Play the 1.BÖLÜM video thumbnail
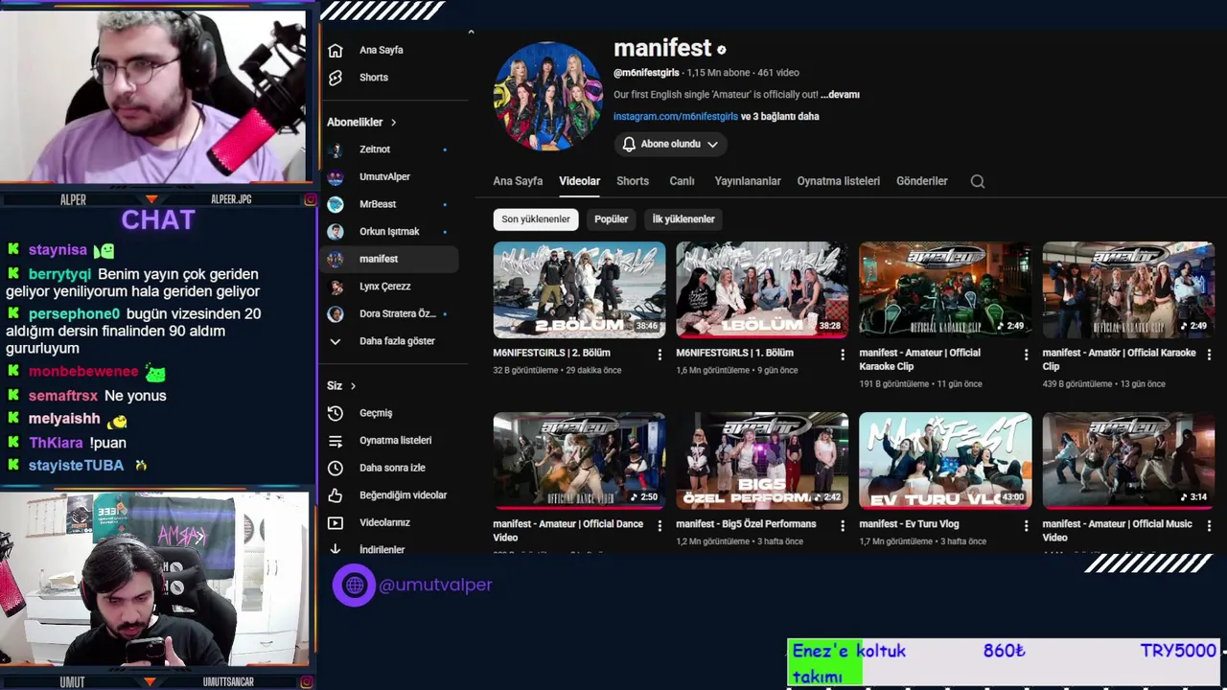The image size is (1227, 690). [762, 289]
